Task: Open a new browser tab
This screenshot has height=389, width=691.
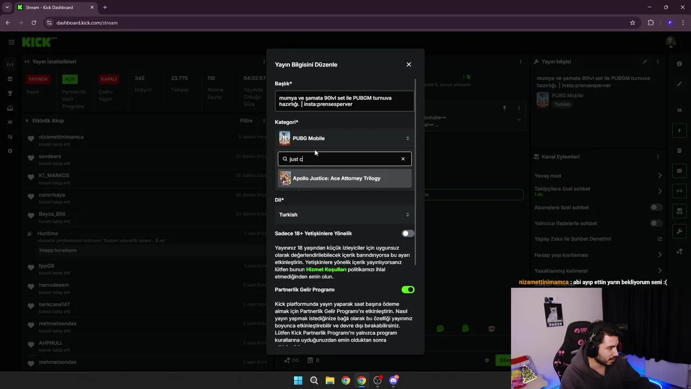Action: click(105, 8)
